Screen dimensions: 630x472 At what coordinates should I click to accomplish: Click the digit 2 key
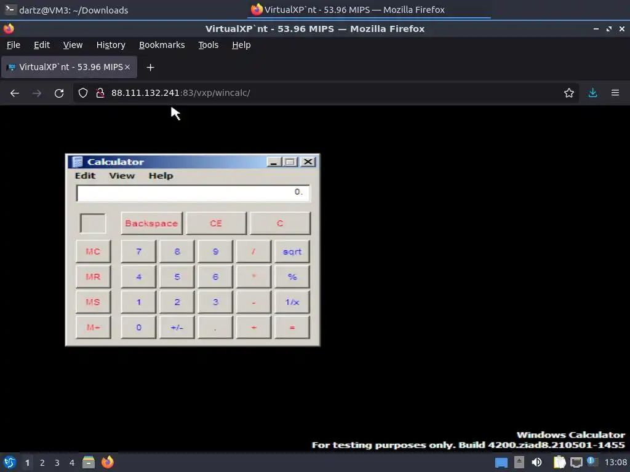pyautogui.click(x=177, y=302)
